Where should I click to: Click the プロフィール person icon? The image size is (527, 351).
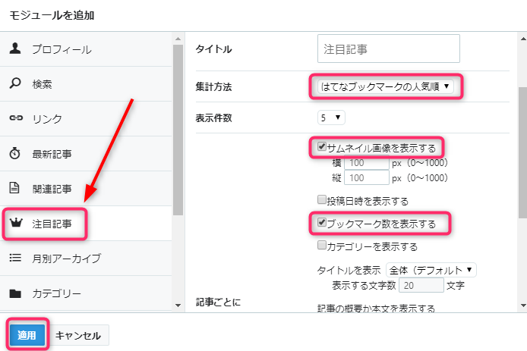coord(15,49)
